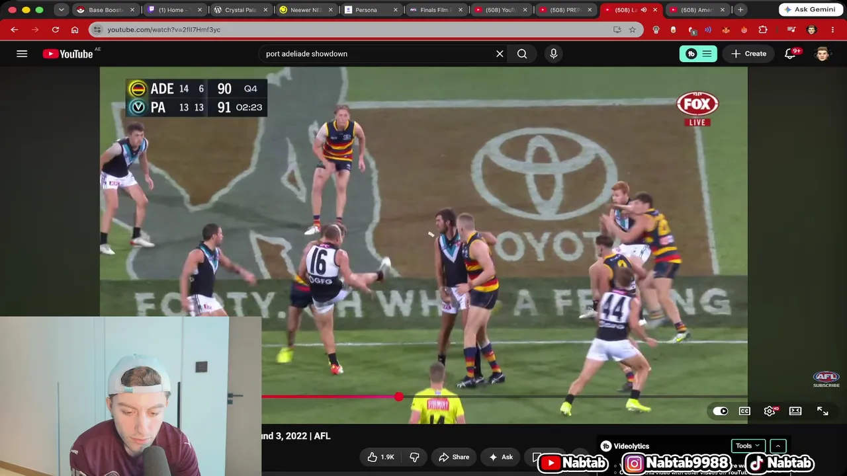
Task: Open YouTube notifications bell
Action: tap(790, 54)
